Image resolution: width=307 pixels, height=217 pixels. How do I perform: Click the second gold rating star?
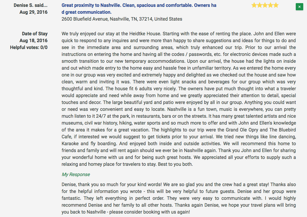click(260, 5)
